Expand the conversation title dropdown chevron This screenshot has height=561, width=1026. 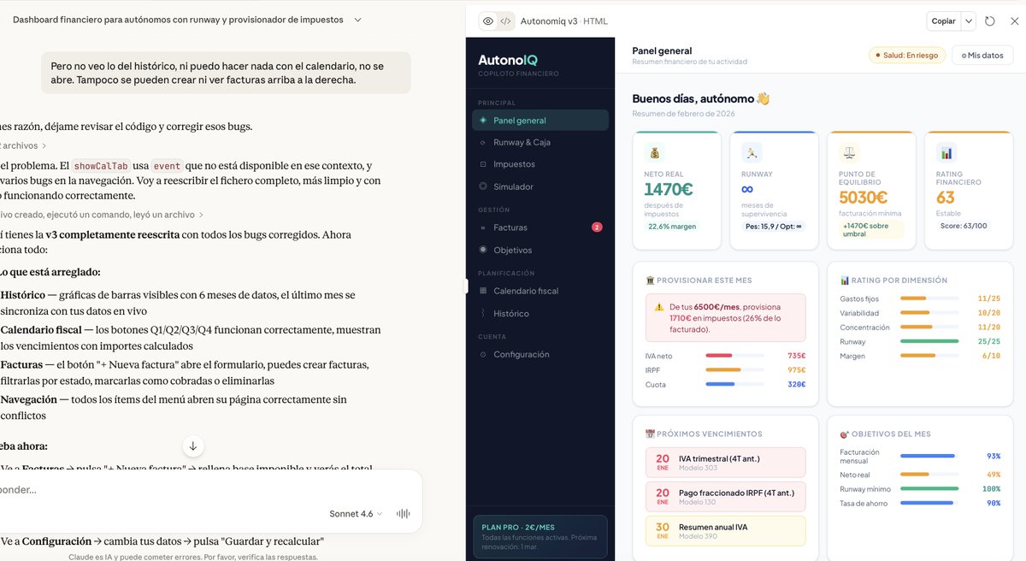pyautogui.click(x=357, y=20)
